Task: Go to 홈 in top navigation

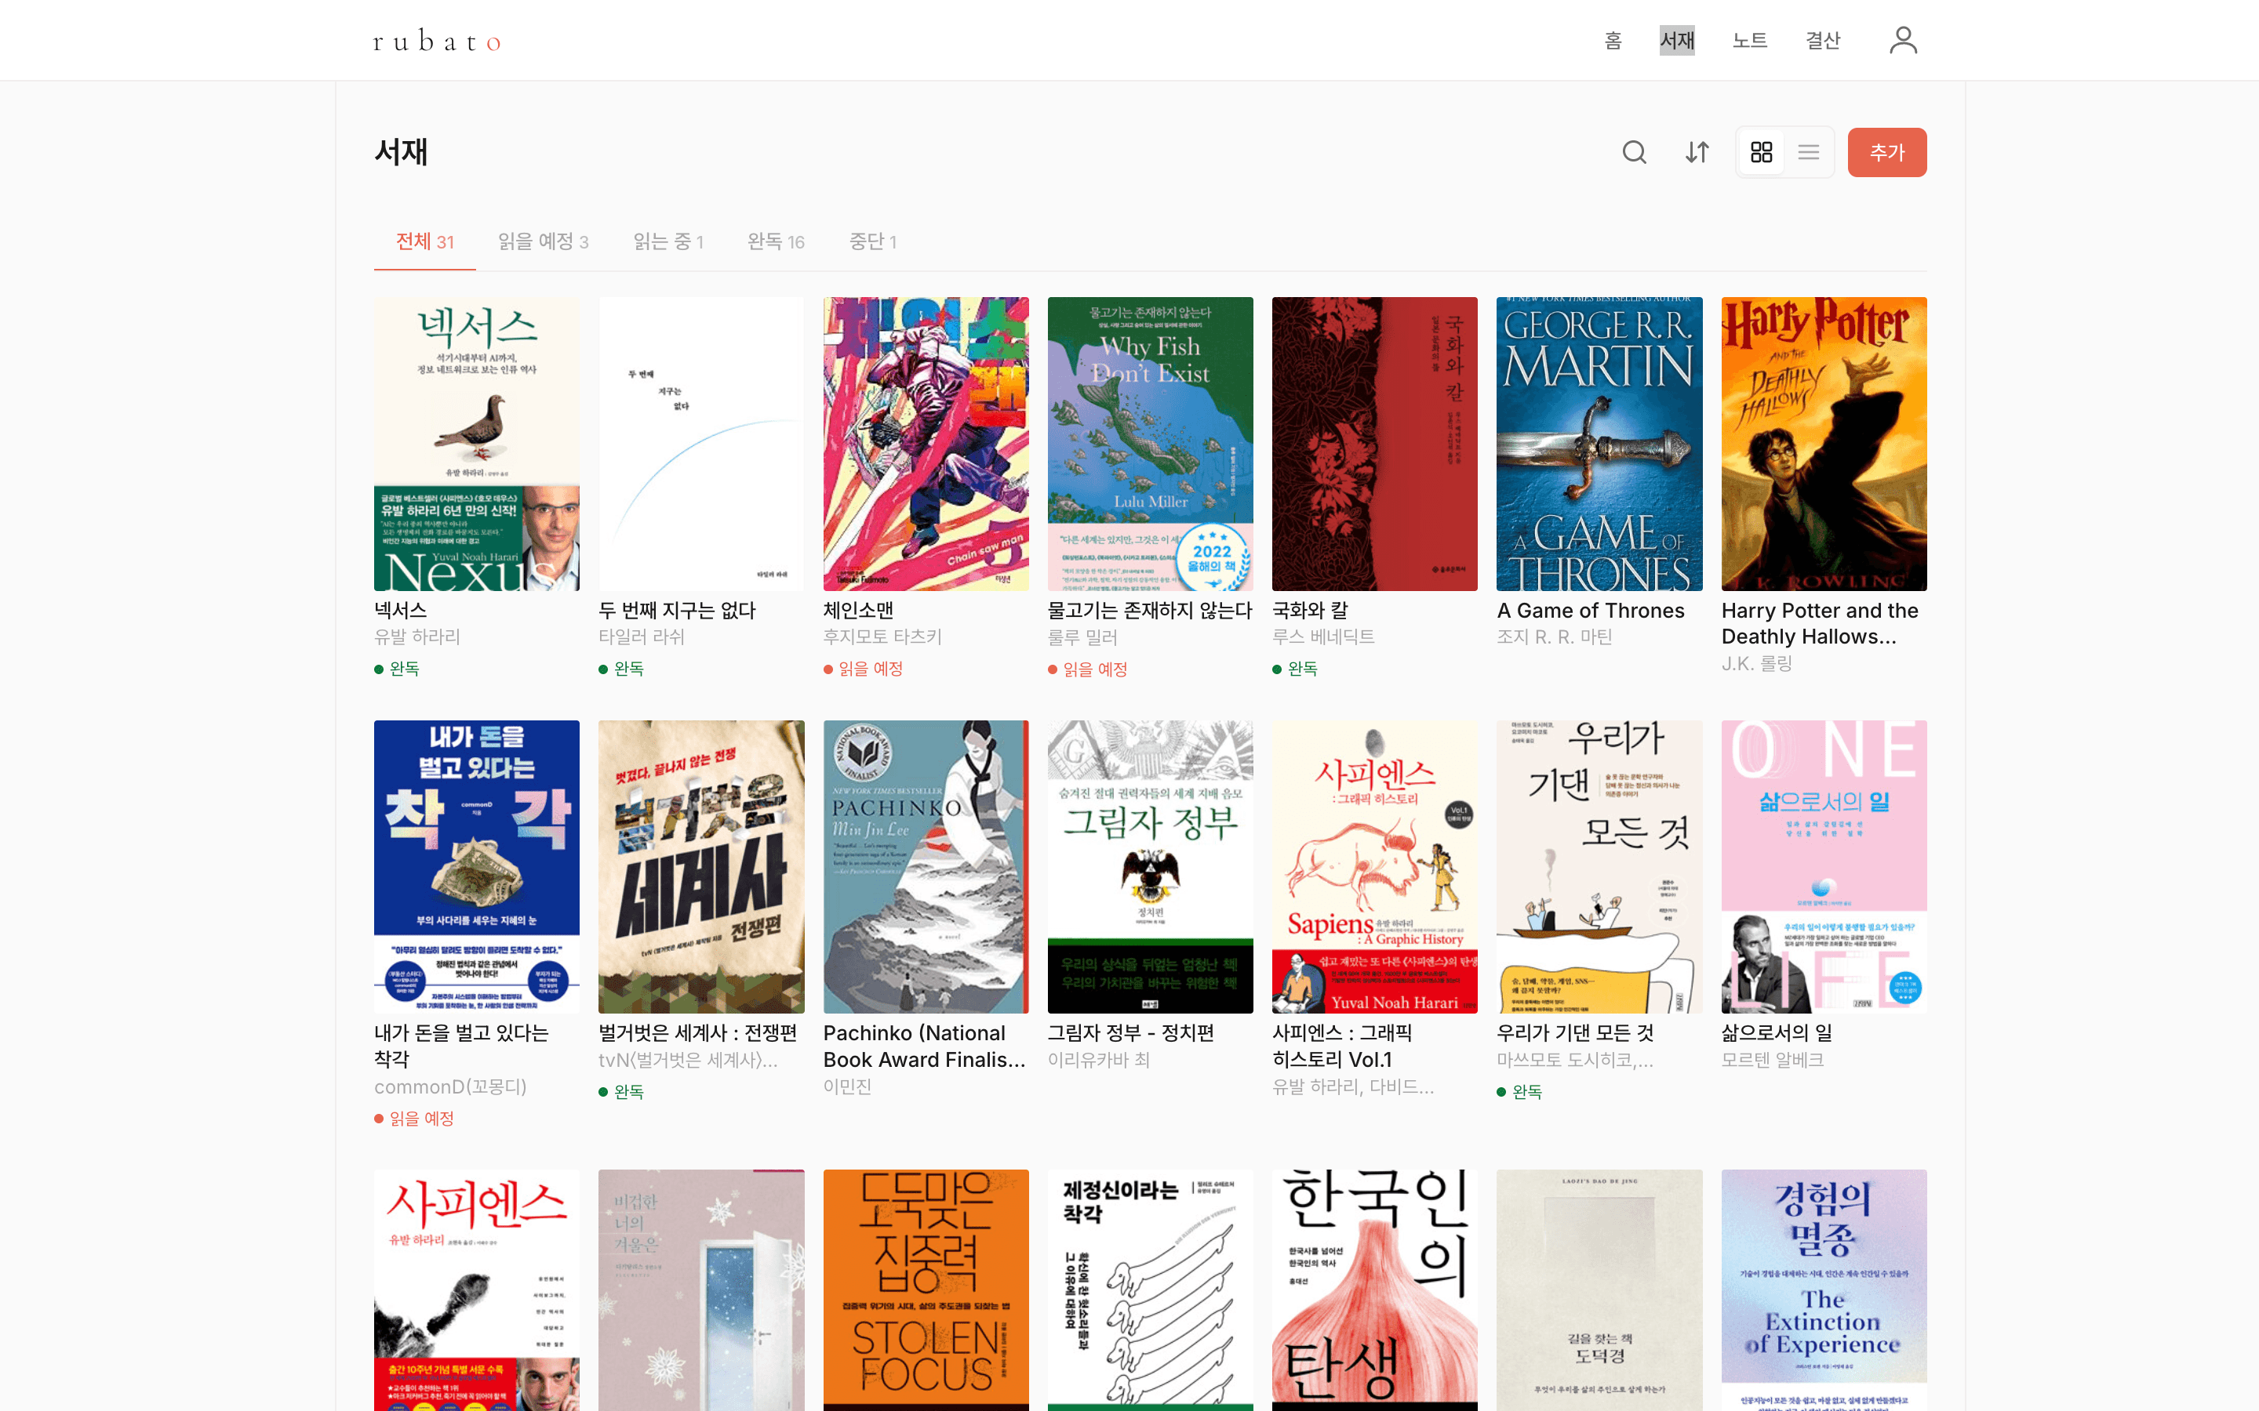Action: click(x=1612, y=40)
